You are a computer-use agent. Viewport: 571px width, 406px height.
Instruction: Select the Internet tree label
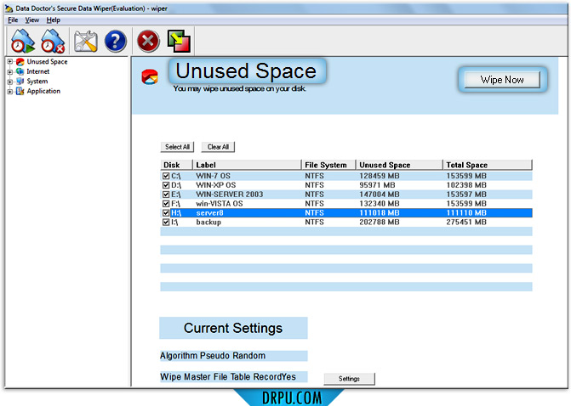coord(38,71)
